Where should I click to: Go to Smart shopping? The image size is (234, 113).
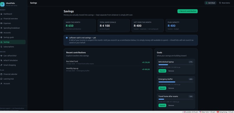tap(13, 65)
